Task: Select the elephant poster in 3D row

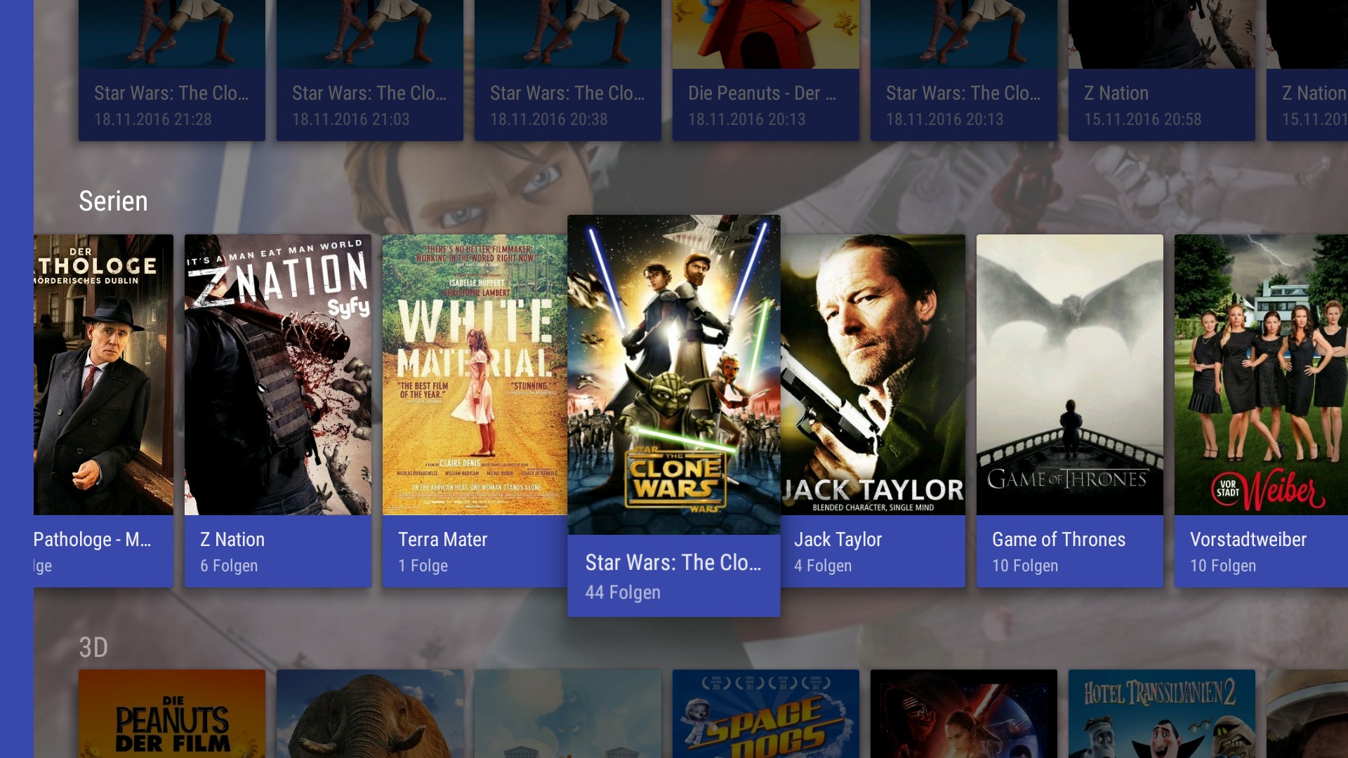Action: pyautogui.click(x=369, y=714)
